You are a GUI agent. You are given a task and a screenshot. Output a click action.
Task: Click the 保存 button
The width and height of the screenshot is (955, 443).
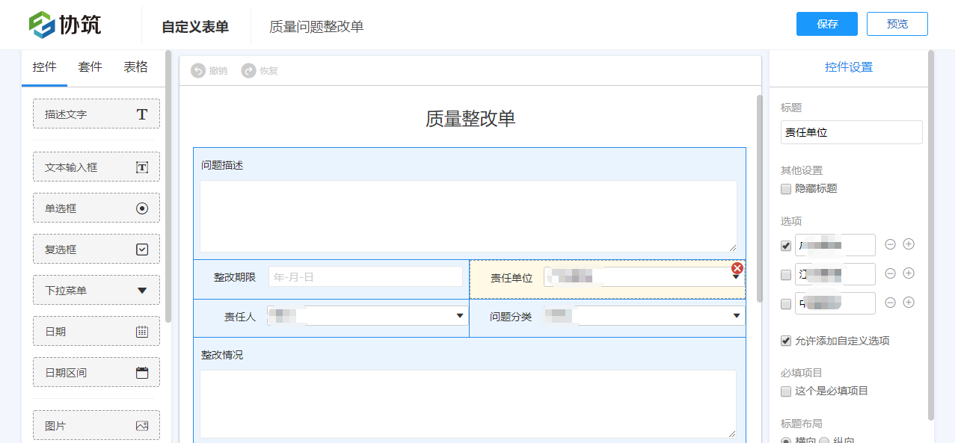click(826, 24)
